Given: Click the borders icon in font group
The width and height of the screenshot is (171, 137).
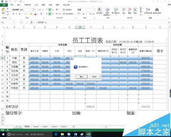Looking at the screenshot, I should (25, 14).
